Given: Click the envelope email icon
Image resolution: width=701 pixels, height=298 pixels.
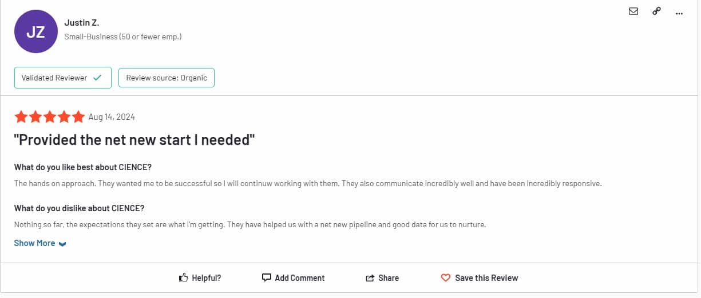Looking at the screenshot, I should (x=633, y=11).
